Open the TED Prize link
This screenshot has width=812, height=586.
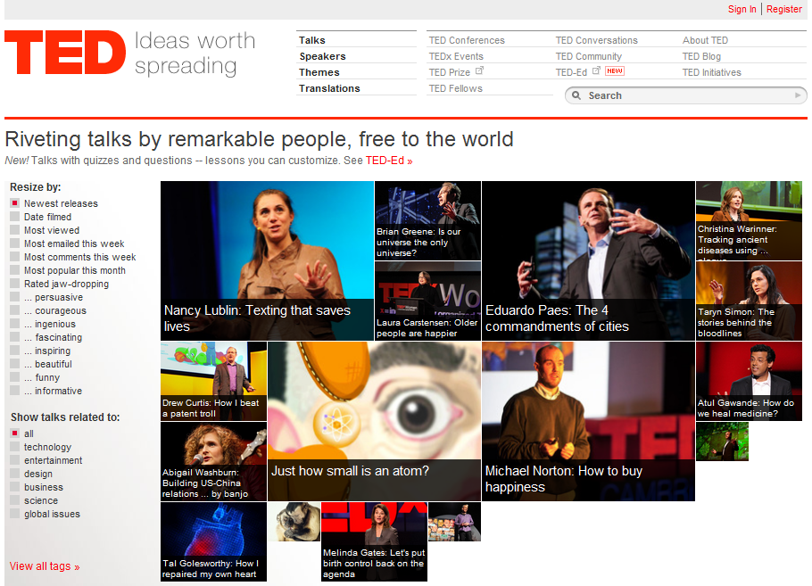coord(450,72)
